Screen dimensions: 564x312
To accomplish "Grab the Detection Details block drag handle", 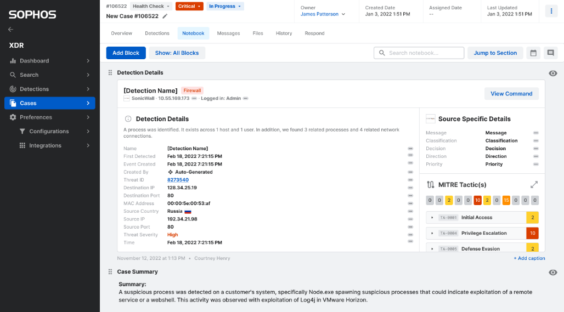I will pos(110,72).
